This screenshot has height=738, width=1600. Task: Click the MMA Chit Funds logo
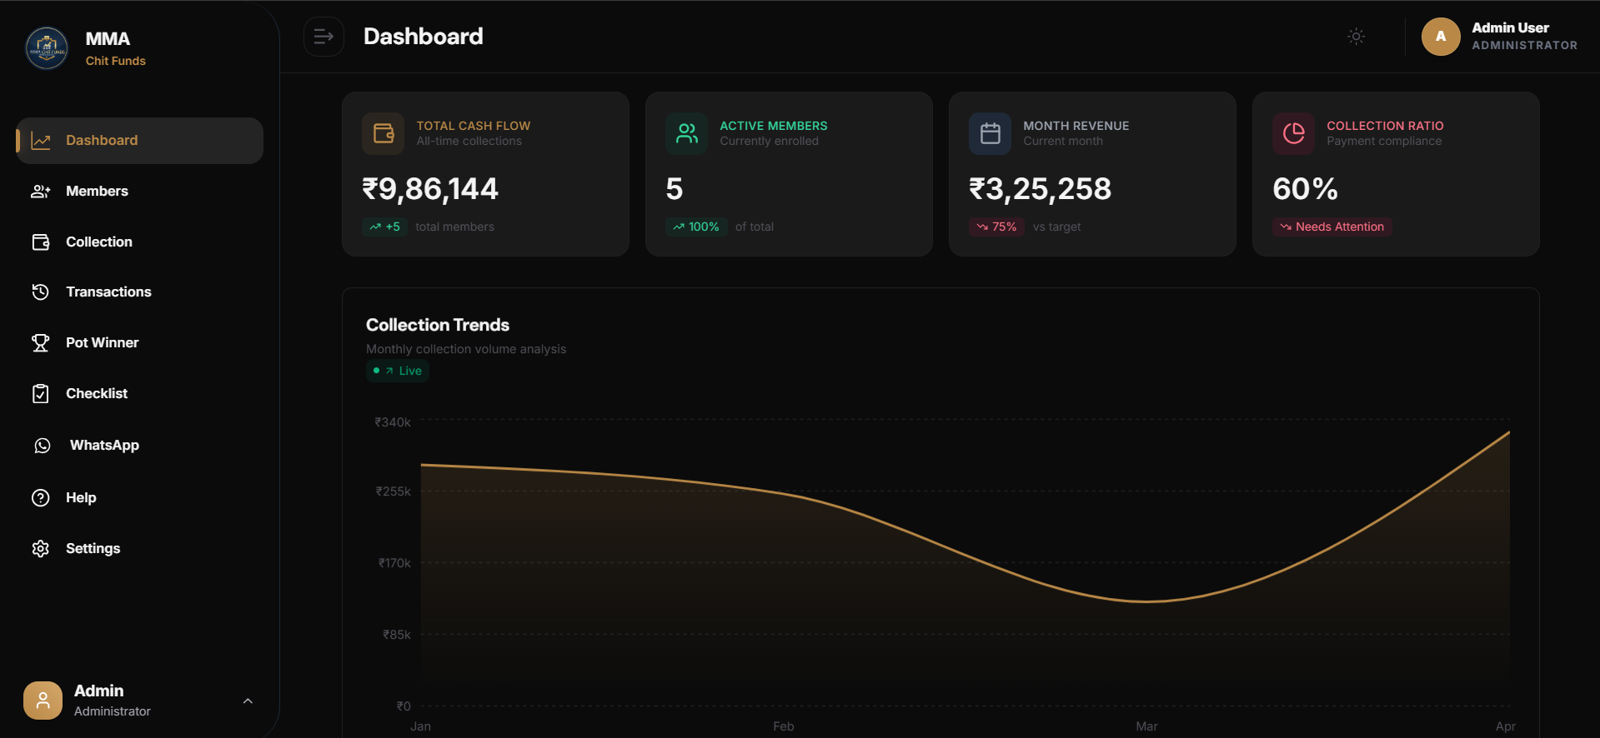coord(47,48)
